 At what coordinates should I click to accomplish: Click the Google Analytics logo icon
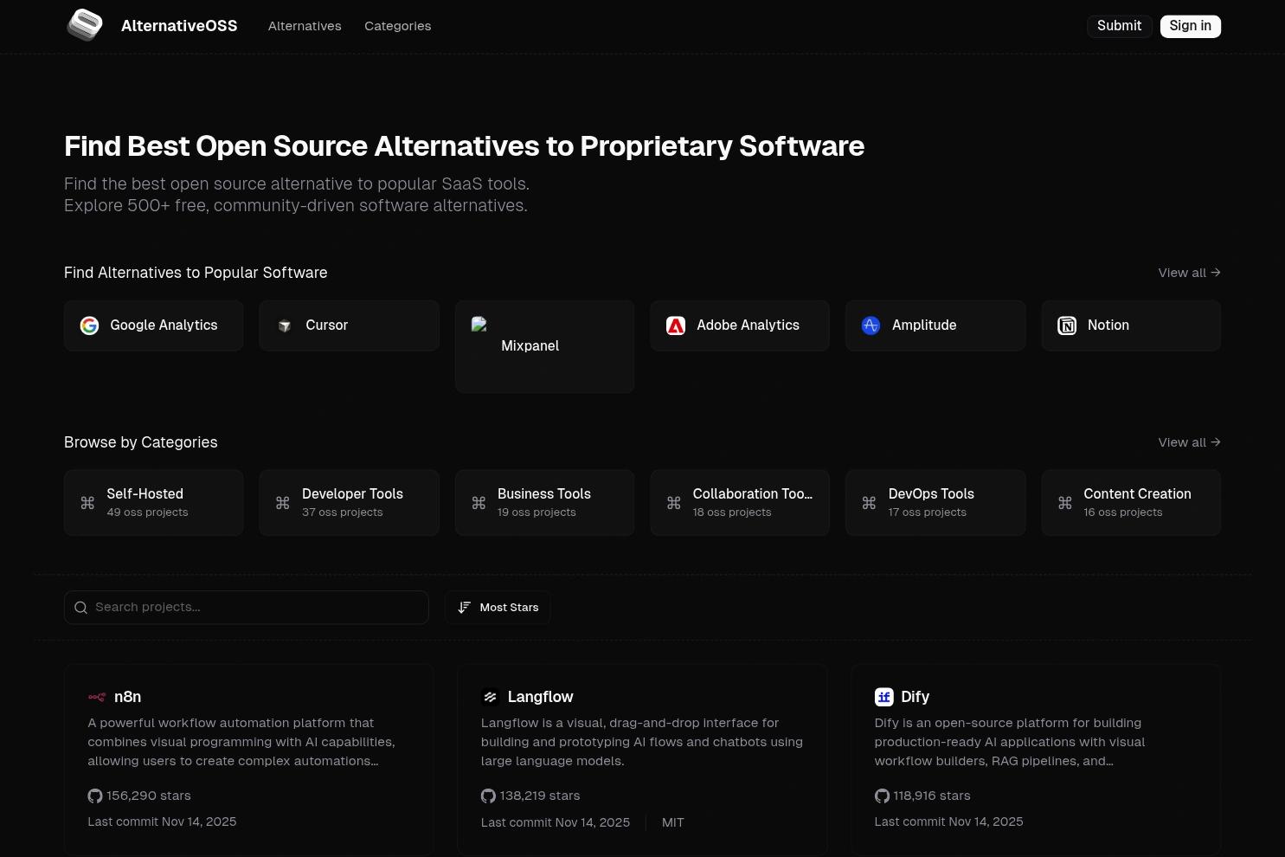click(89, 325)
